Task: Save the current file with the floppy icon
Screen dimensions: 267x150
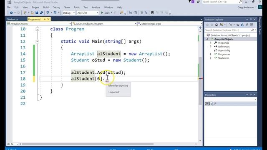Action: point(37,13)
